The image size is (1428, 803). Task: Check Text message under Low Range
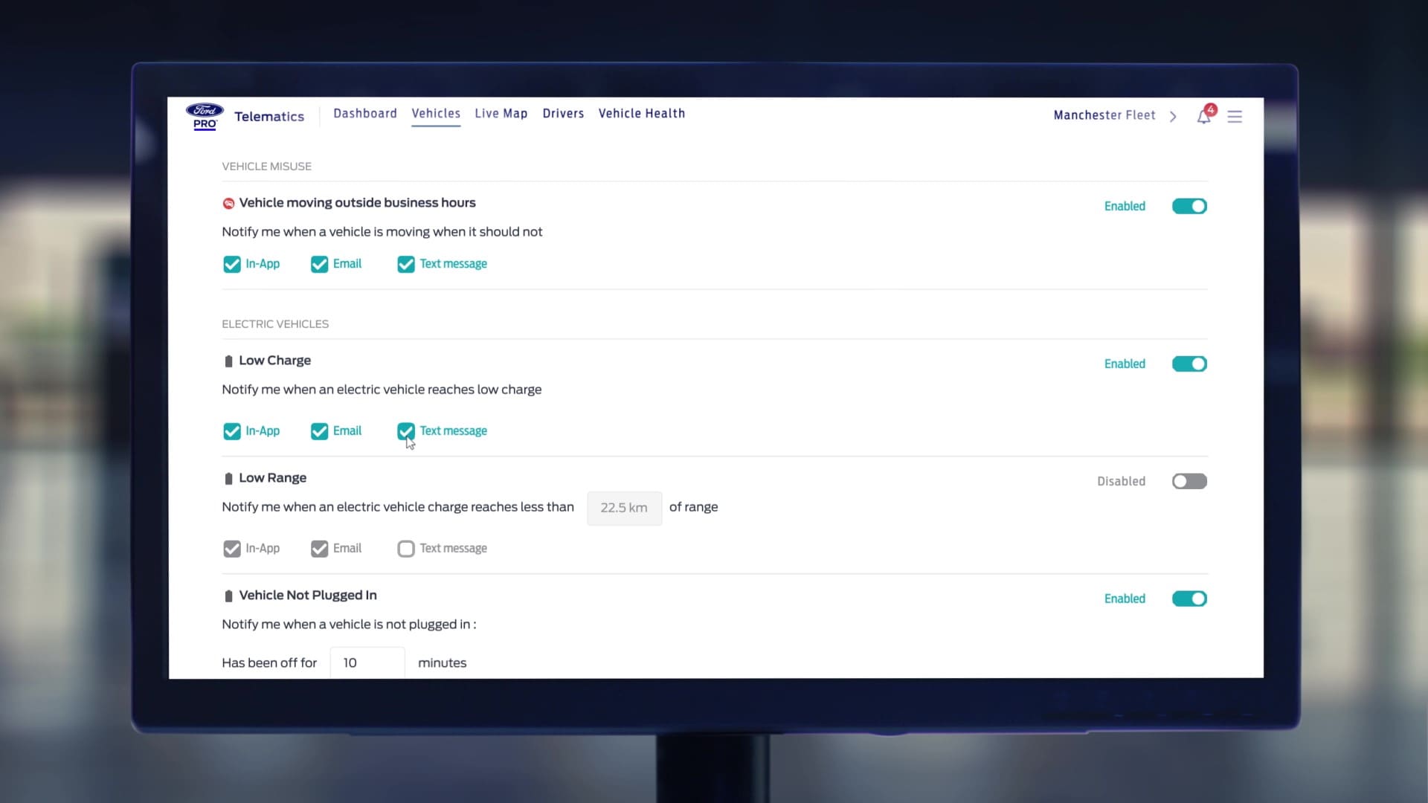point(406,549)
